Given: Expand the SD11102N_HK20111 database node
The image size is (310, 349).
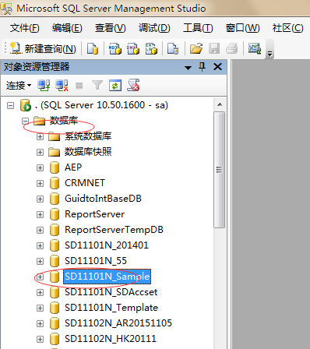Looking at the screenshot, I should point(40,339).
